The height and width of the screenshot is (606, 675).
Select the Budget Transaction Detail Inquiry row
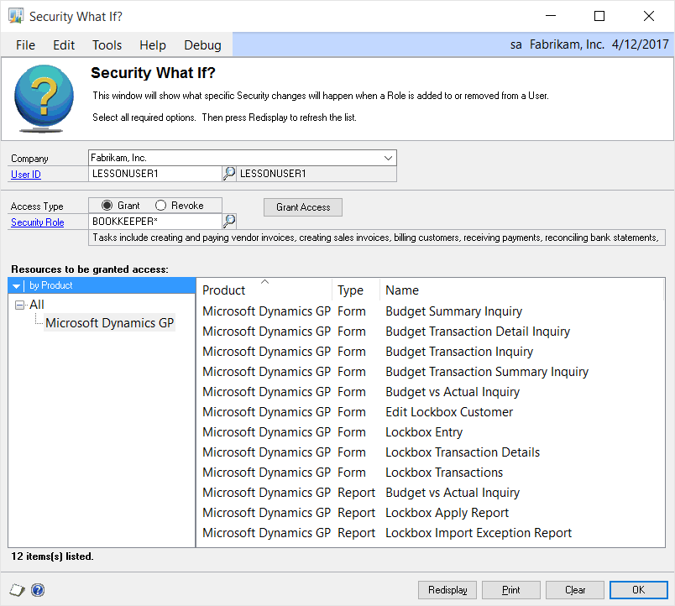pos(431,332)
